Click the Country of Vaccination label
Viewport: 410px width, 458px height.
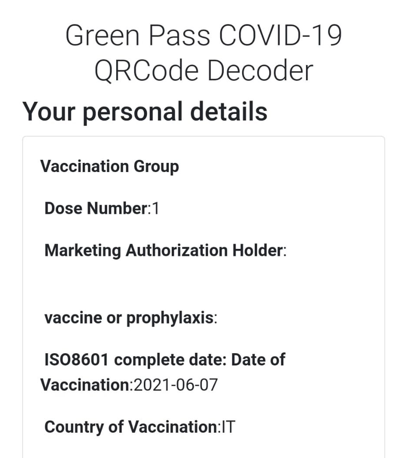point(130,427)
